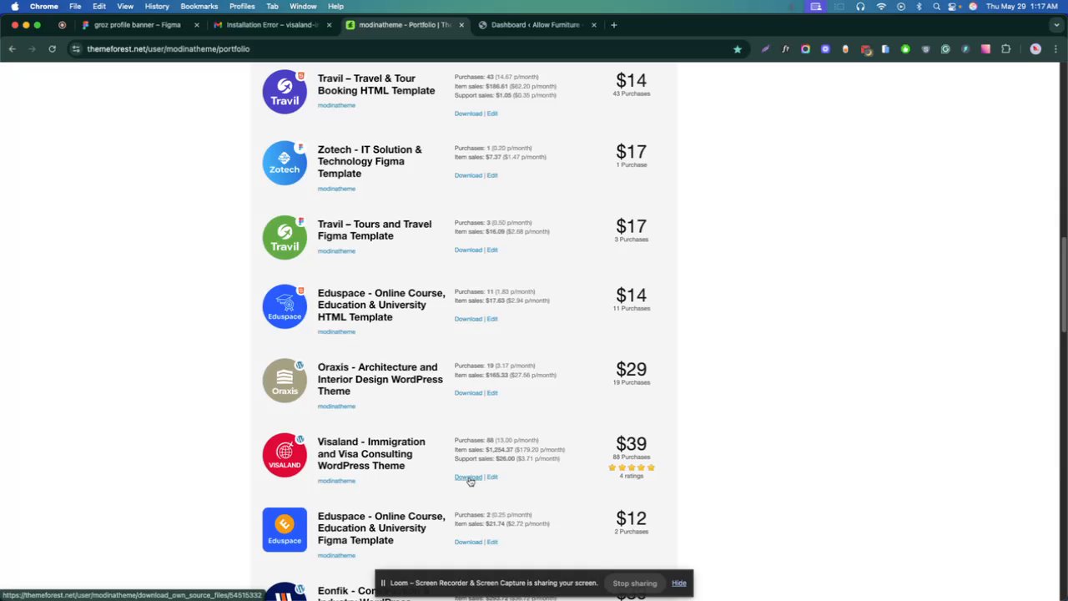
Task: Click Edit link for Zotech template
Action: pos(492,175)
